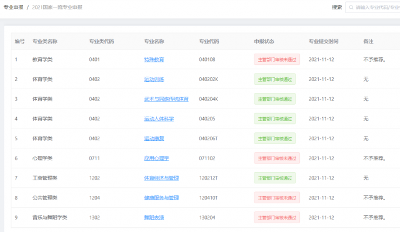Open the 特殊教育 major link
This screenshot has width=400, height=232.
click(154, 60)
